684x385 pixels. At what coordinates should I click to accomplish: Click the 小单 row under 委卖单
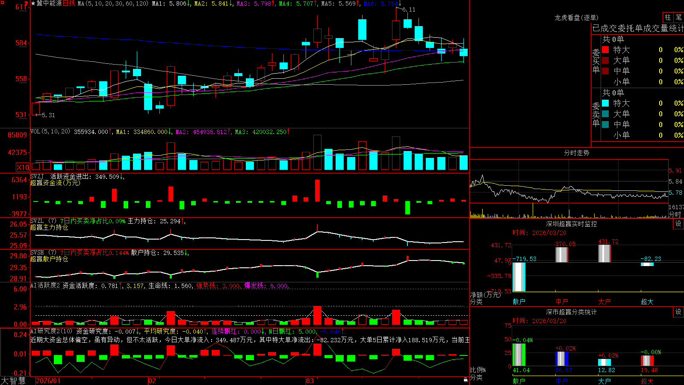(643, 135)
